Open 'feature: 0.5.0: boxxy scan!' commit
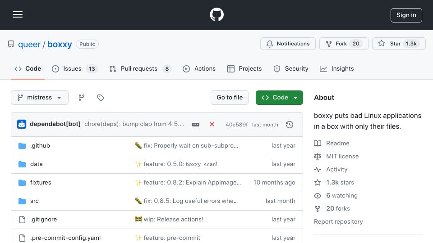Image resolution: width=433 pixels, height=243 pixels. point(176,164)
